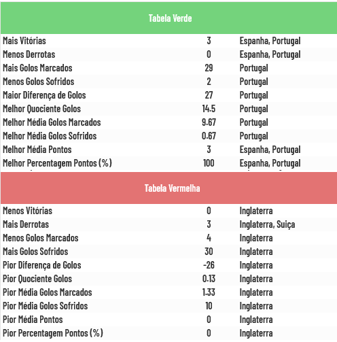This screenshot has height=342, width=337.
Task: Click the 0.67 Melhor Média Golos Sofridos value
Action: [x=209, y=136]
